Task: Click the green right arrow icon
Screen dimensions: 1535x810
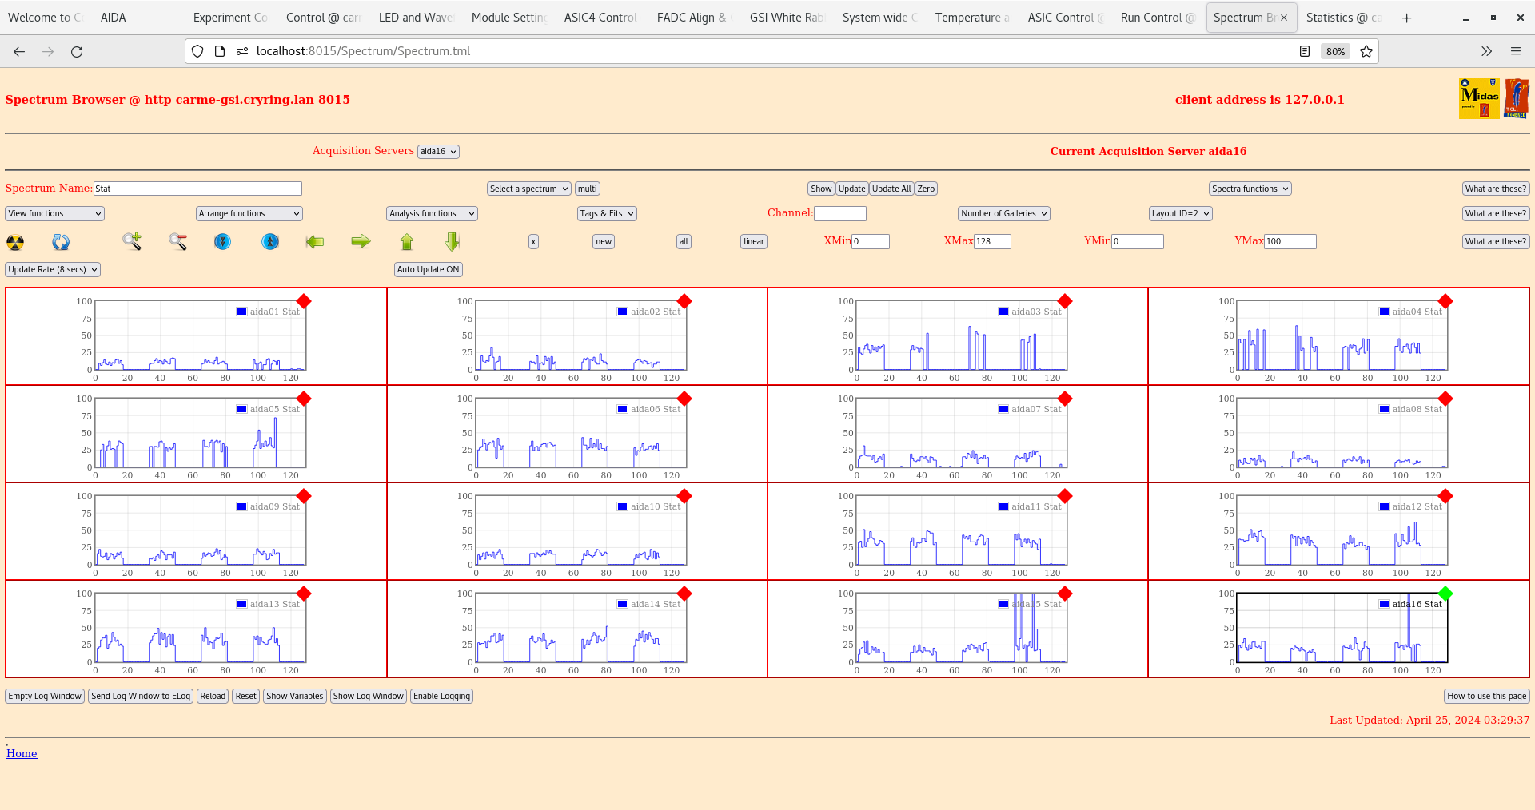Action: click(x=361, y=241)
